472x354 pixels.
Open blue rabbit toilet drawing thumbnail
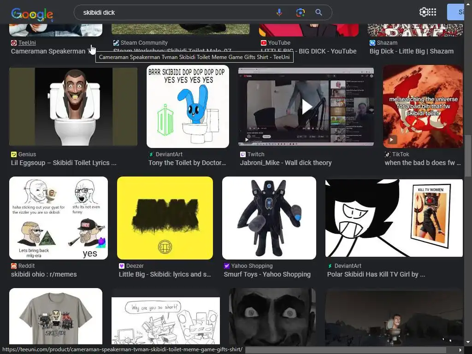tap(188, 106)
